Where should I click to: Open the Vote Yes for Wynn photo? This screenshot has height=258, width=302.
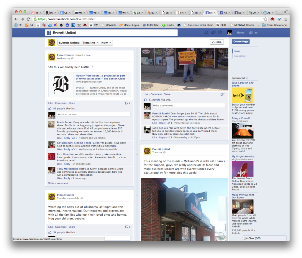185,69
